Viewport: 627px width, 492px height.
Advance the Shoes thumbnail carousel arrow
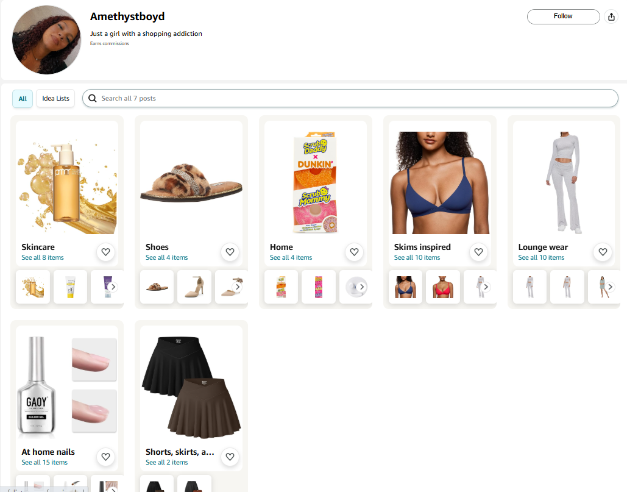[x=238, y=287]
